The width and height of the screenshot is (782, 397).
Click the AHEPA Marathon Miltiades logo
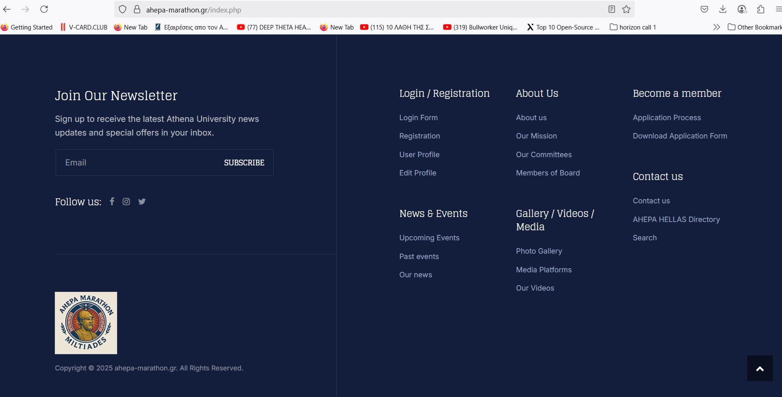click(x=86, y=323)
